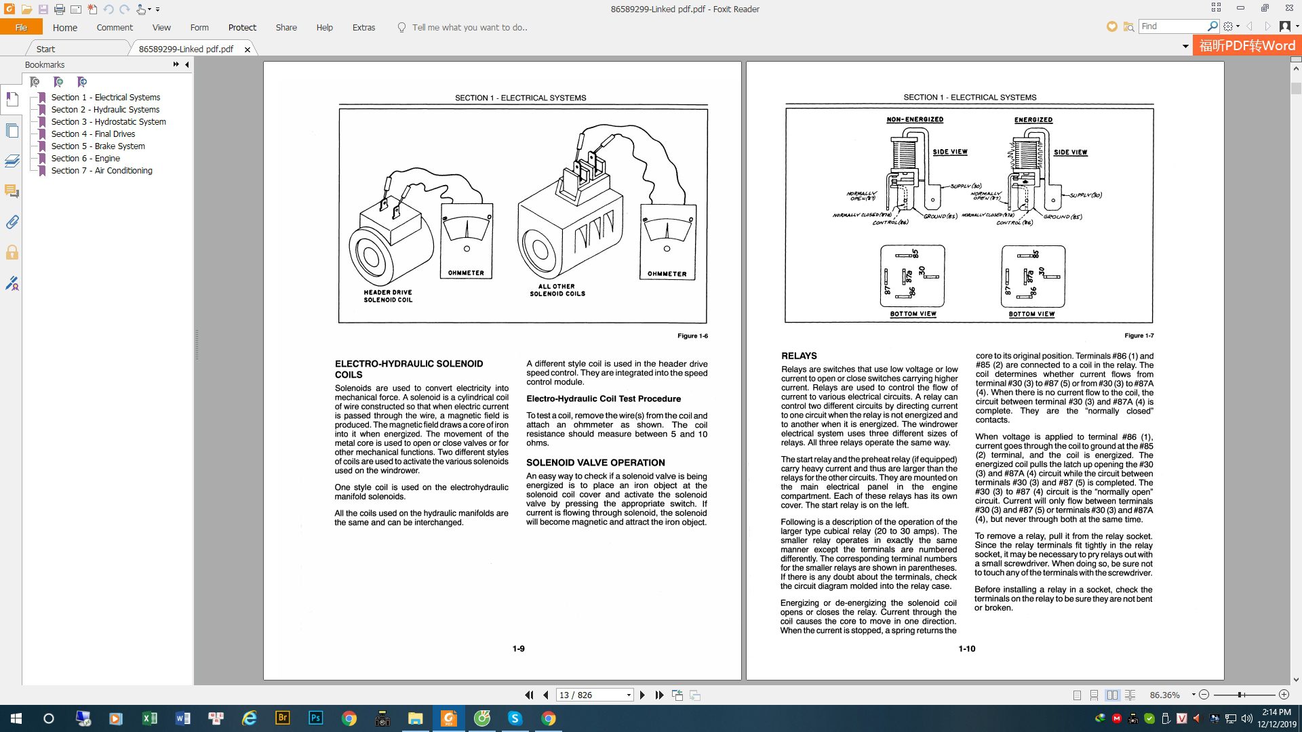The height and width of the screenshot is (732, 1302).
Task: Open the Security panel
Action: pyautogui.click(x=12, y=253)
